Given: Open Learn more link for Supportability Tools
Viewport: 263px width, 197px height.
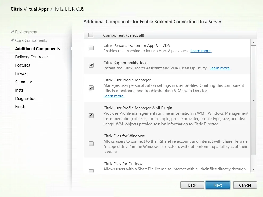Looking at the screenshot, I should (220, 68).
